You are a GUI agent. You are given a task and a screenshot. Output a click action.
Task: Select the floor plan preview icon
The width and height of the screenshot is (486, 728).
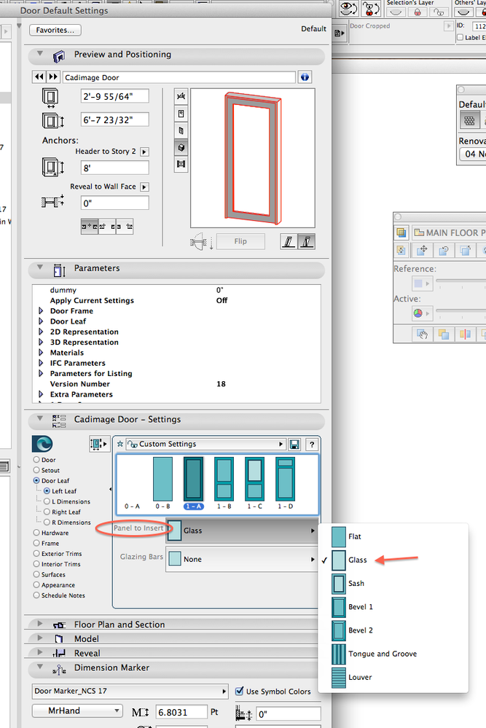tap(181, 97)
